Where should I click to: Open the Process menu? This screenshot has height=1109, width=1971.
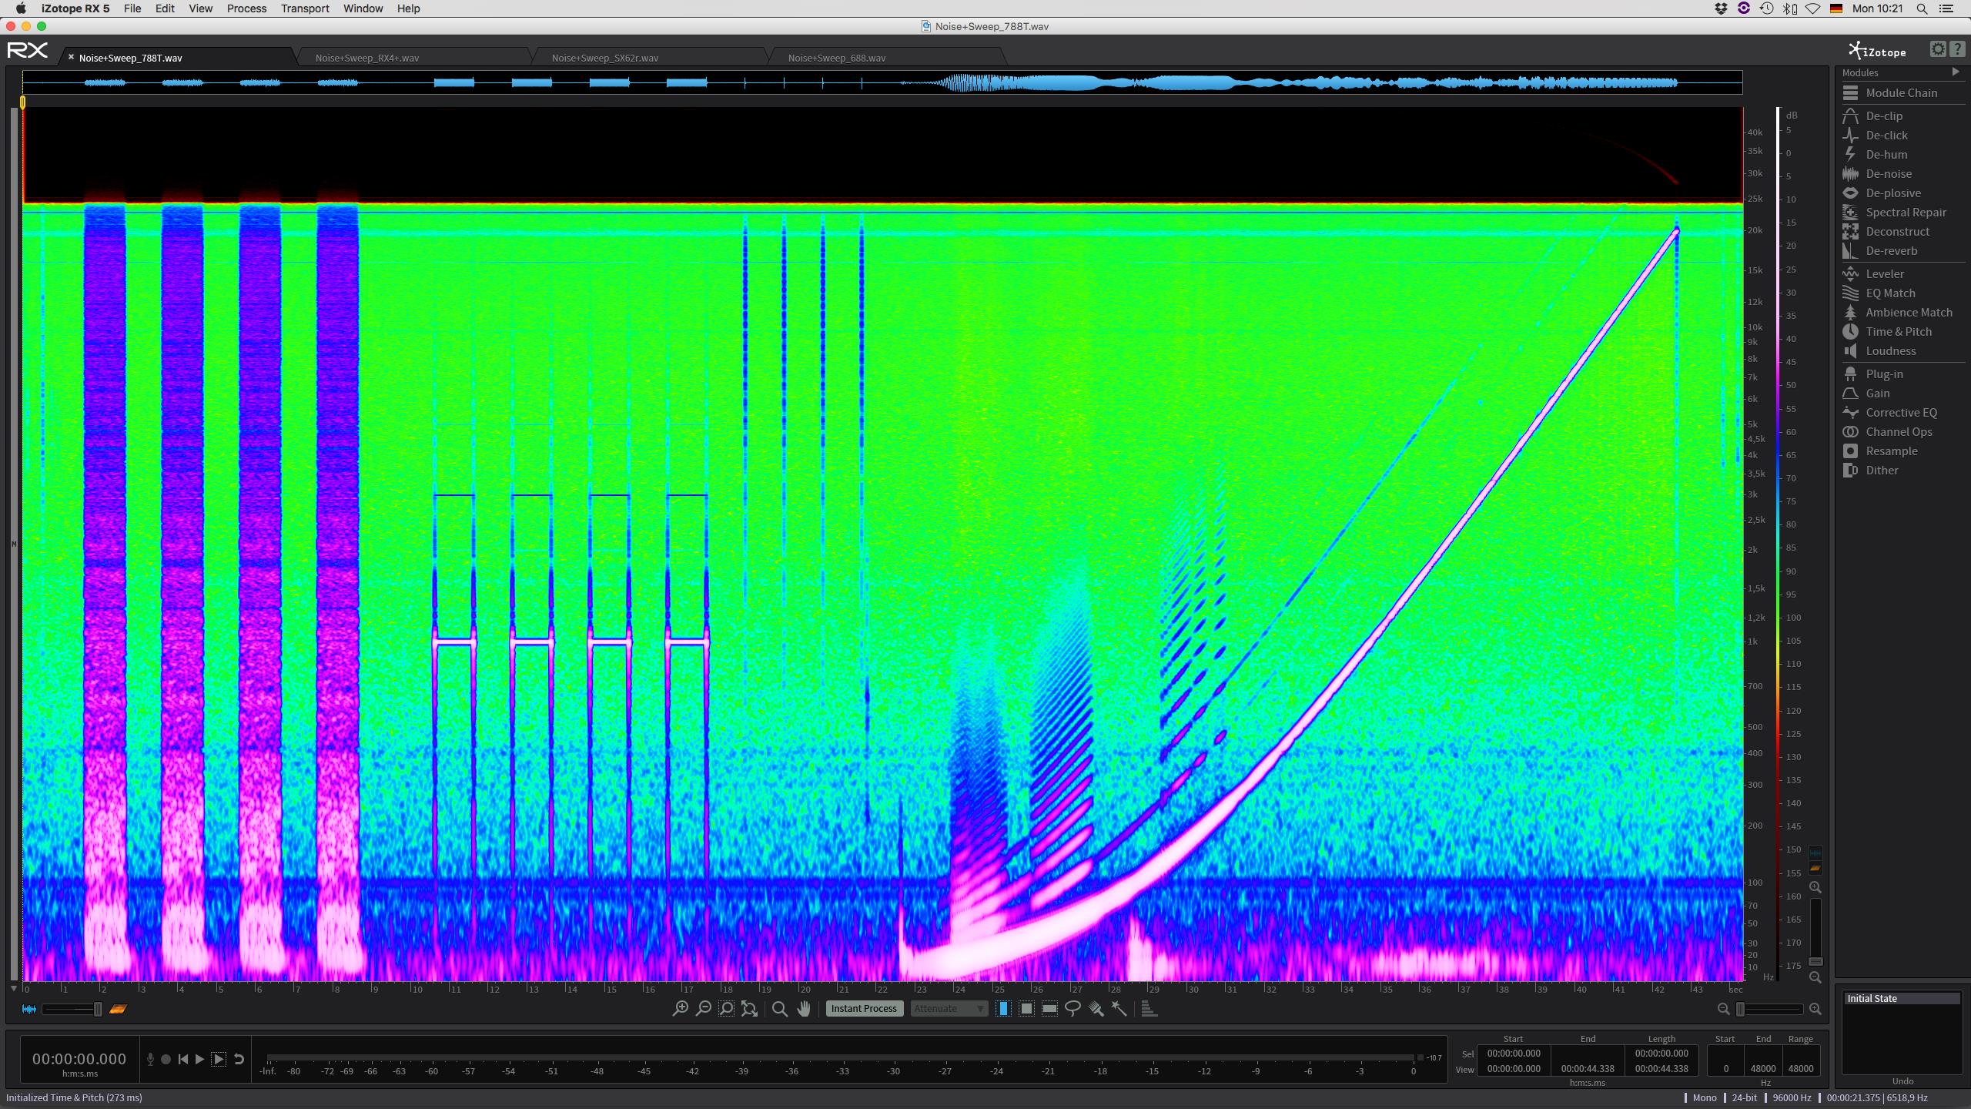[246, 8]
